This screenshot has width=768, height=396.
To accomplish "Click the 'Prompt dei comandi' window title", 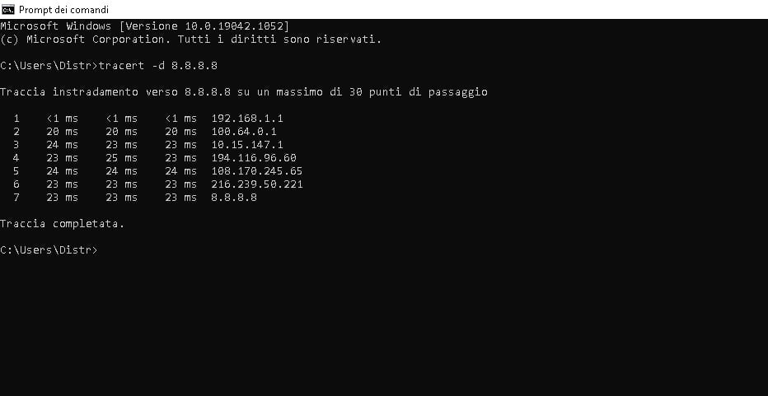I will (63, 10).
